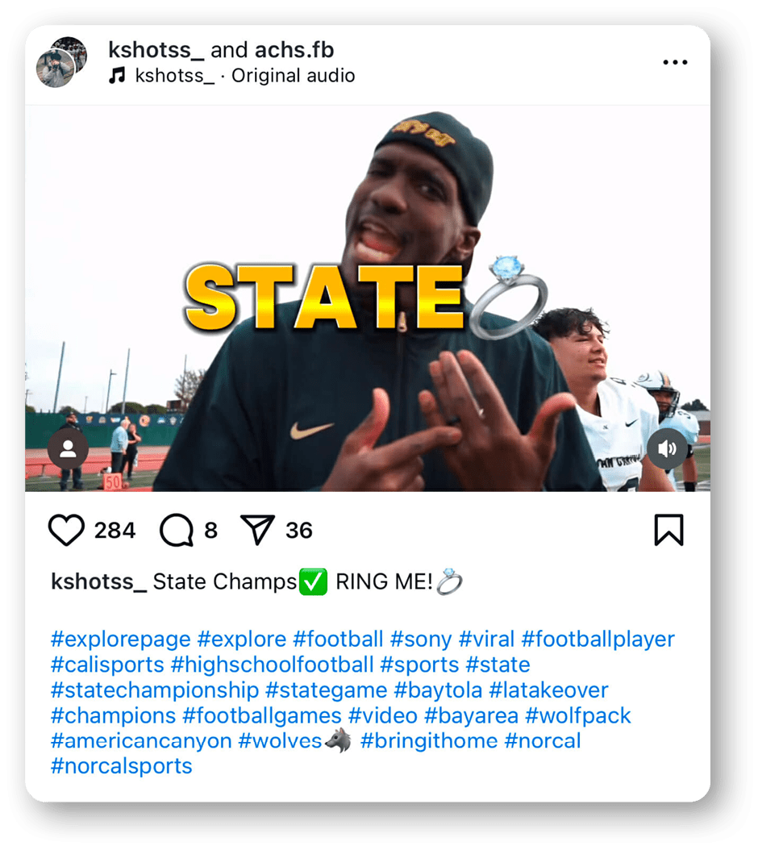The width and height of the screenshot is (758, 850).
Task: Open the achs.fb profile in header
Action: (x=294, y=50)
